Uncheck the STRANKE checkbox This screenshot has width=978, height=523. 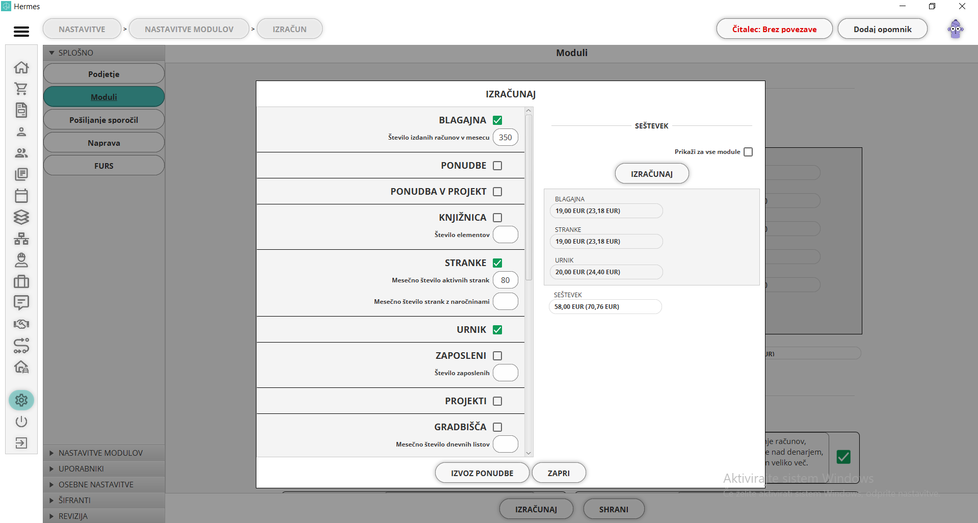498,263
